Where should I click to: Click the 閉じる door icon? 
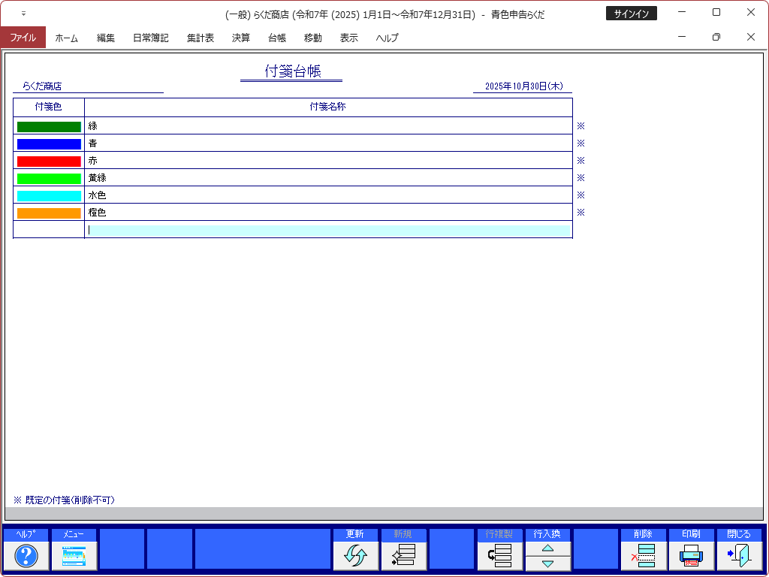pos(739,556)
